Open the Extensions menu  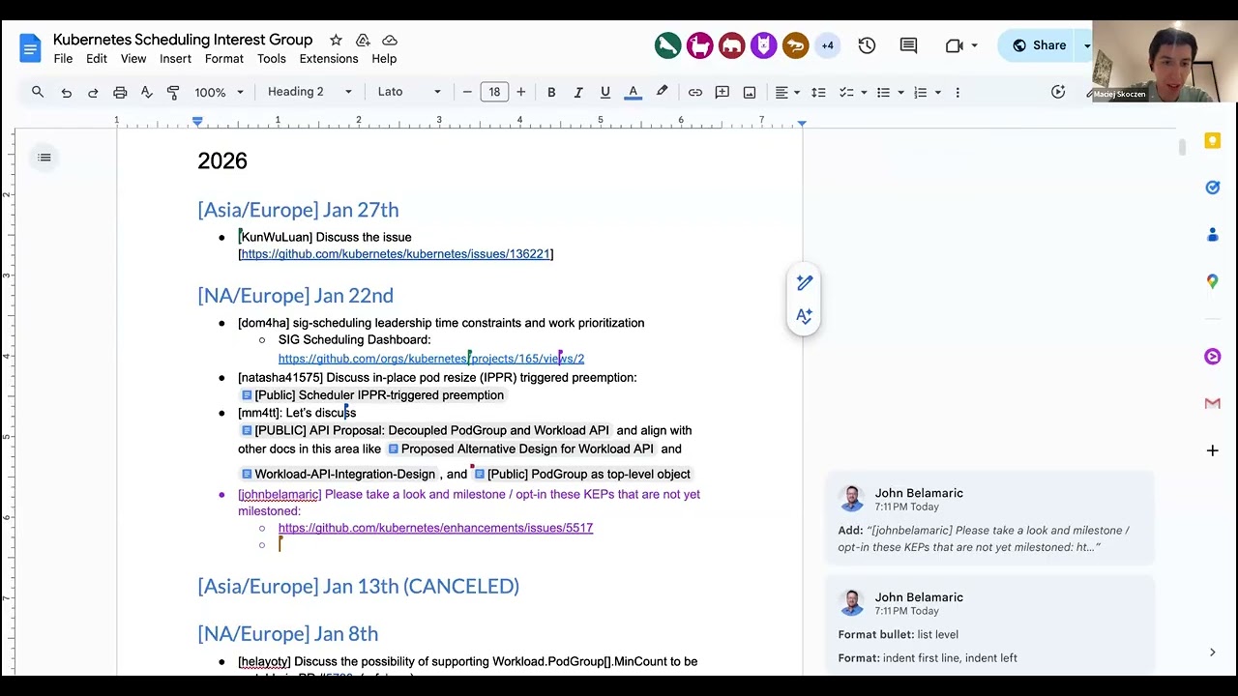pyautogui.click(x=329, y=59)
